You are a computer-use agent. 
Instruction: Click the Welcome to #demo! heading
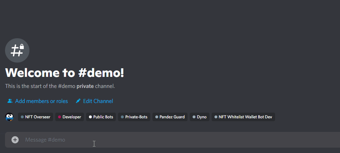tap(65, 73)
